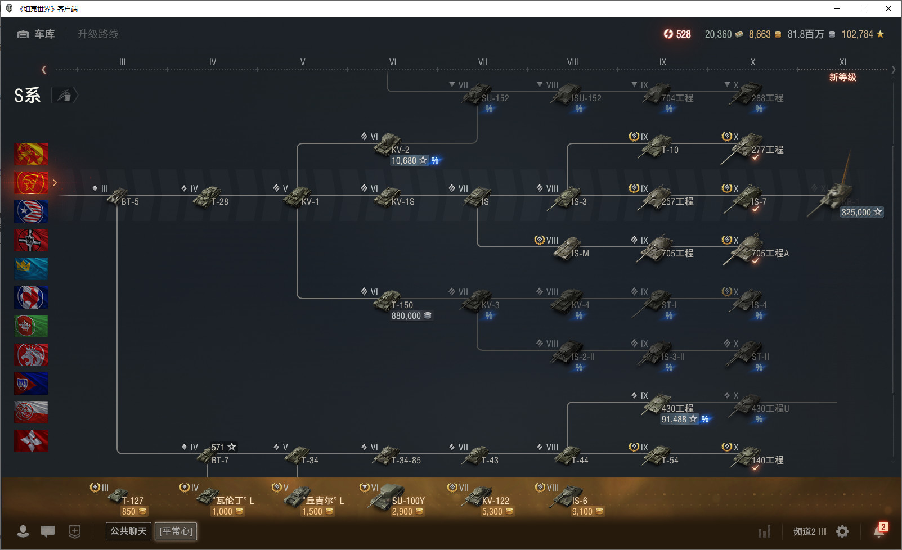Select the KV-1S tank icon
The height and width of the screenshot is (550, 902).
click(x=387, y=196)
